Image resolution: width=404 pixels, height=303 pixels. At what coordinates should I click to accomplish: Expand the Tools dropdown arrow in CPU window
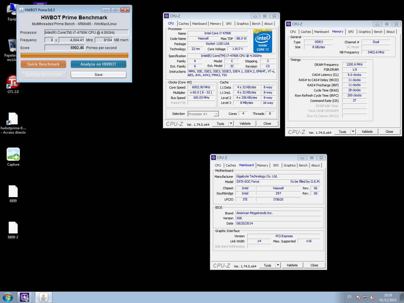pyautogui.click(x=231, y=124)
